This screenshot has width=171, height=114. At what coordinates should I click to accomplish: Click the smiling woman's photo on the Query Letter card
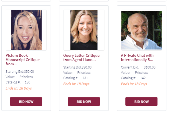[x=84, y=30]
